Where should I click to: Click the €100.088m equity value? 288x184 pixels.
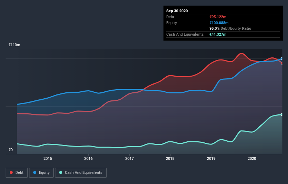(219, 23)
